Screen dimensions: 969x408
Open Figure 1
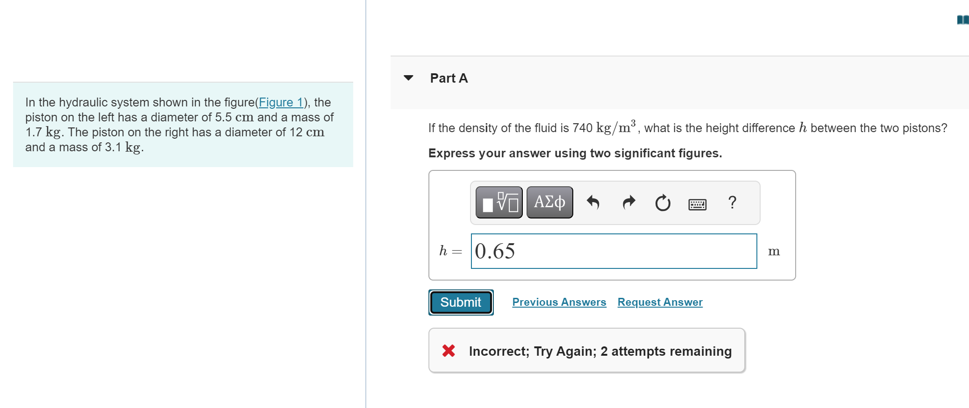click(x=281, y=102)
